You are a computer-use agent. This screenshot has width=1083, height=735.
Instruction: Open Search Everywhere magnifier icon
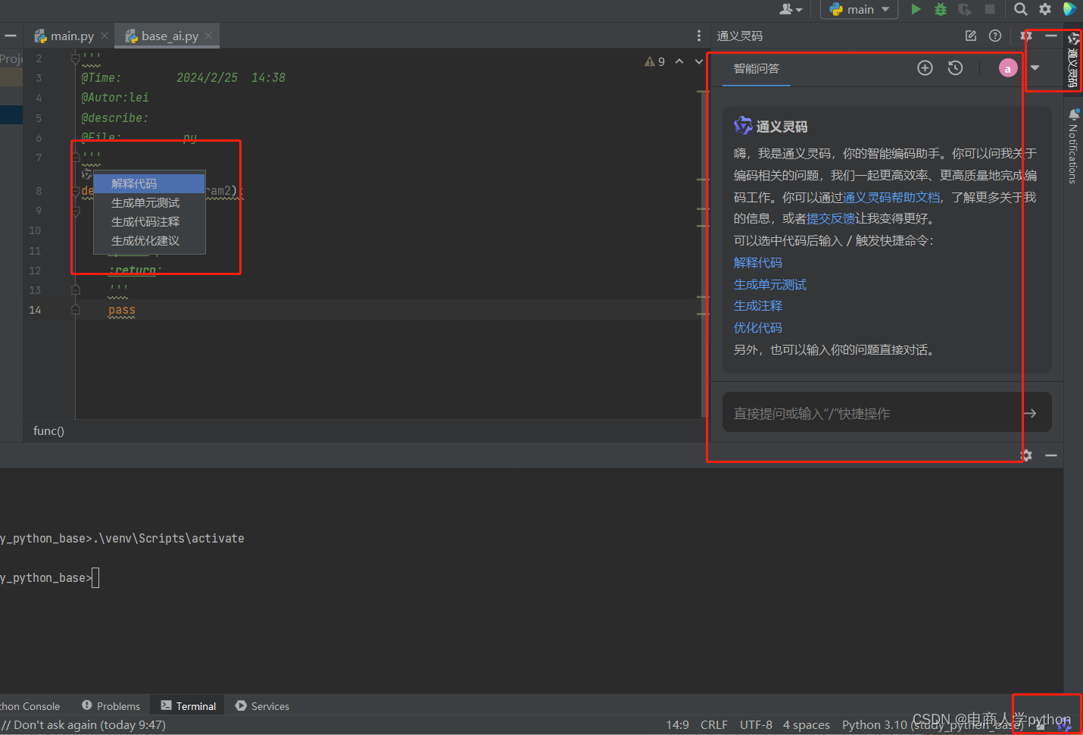[x=1021, y=9]
